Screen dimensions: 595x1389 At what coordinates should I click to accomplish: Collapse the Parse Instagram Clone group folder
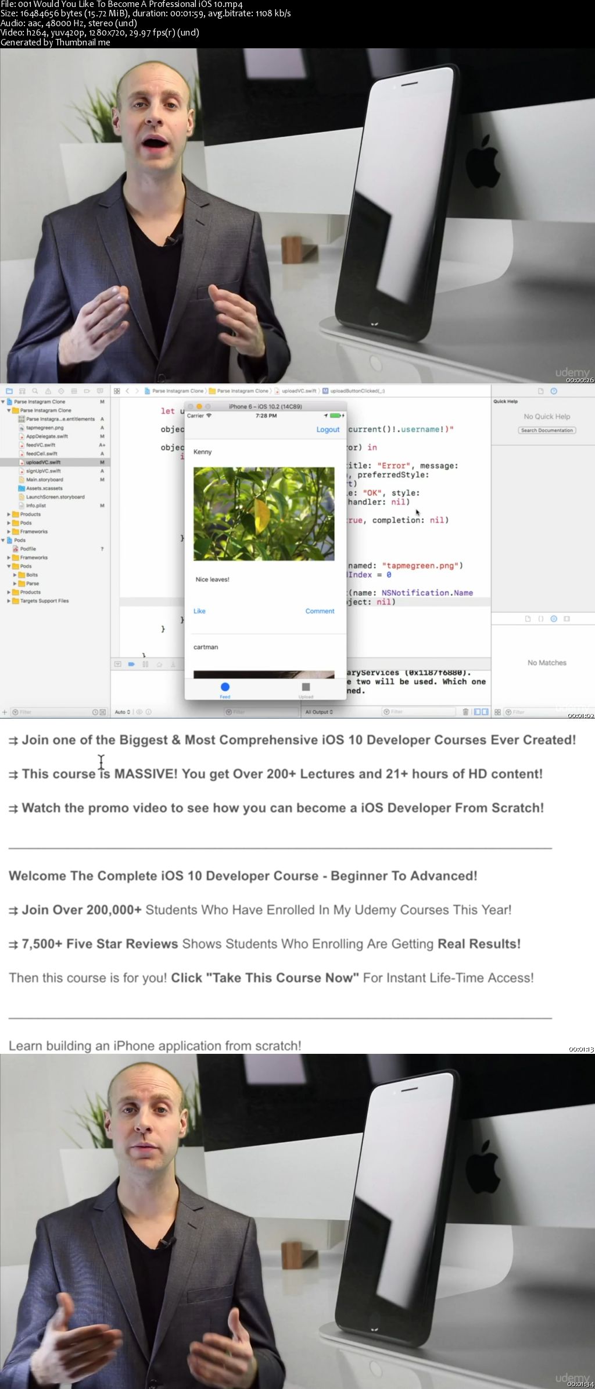click(x=9, y=410)
